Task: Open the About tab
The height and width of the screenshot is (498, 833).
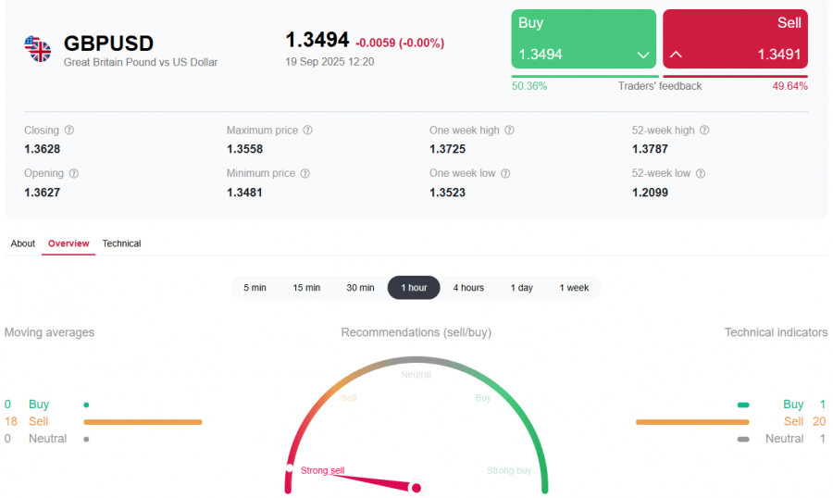Action: click(23, 243)
